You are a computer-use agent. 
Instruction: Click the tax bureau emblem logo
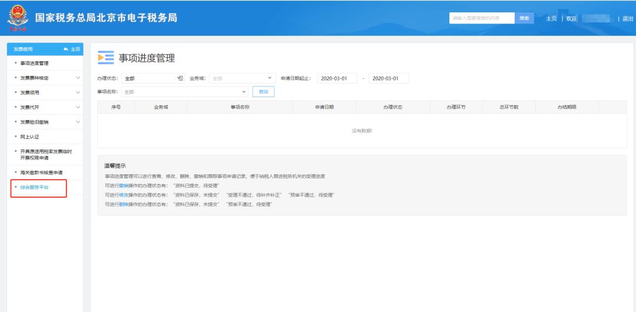16,18
